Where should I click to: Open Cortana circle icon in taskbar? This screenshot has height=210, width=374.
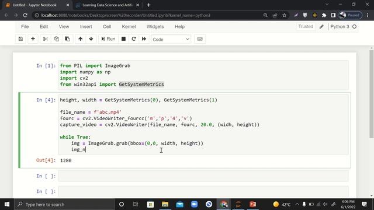(122, 204)
